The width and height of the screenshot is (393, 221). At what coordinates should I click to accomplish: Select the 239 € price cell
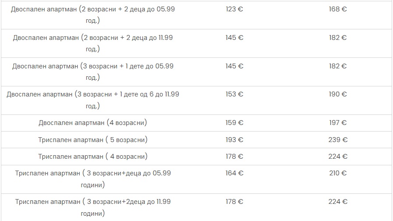coord(337,140)
